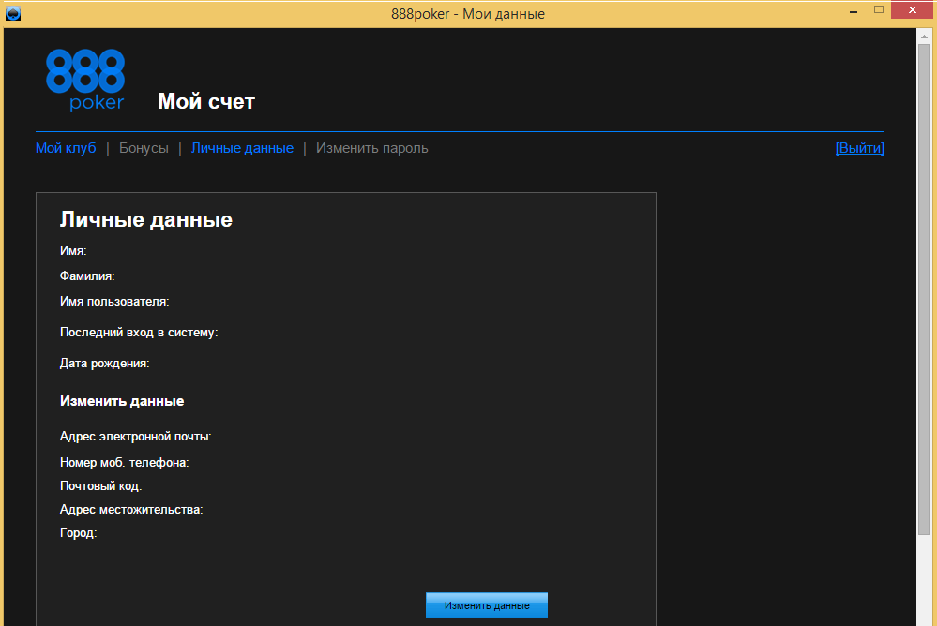The height and width of the screenshot is (626, 937).
Task: Click the window title bar text
Action: click(x=468, y=14)
